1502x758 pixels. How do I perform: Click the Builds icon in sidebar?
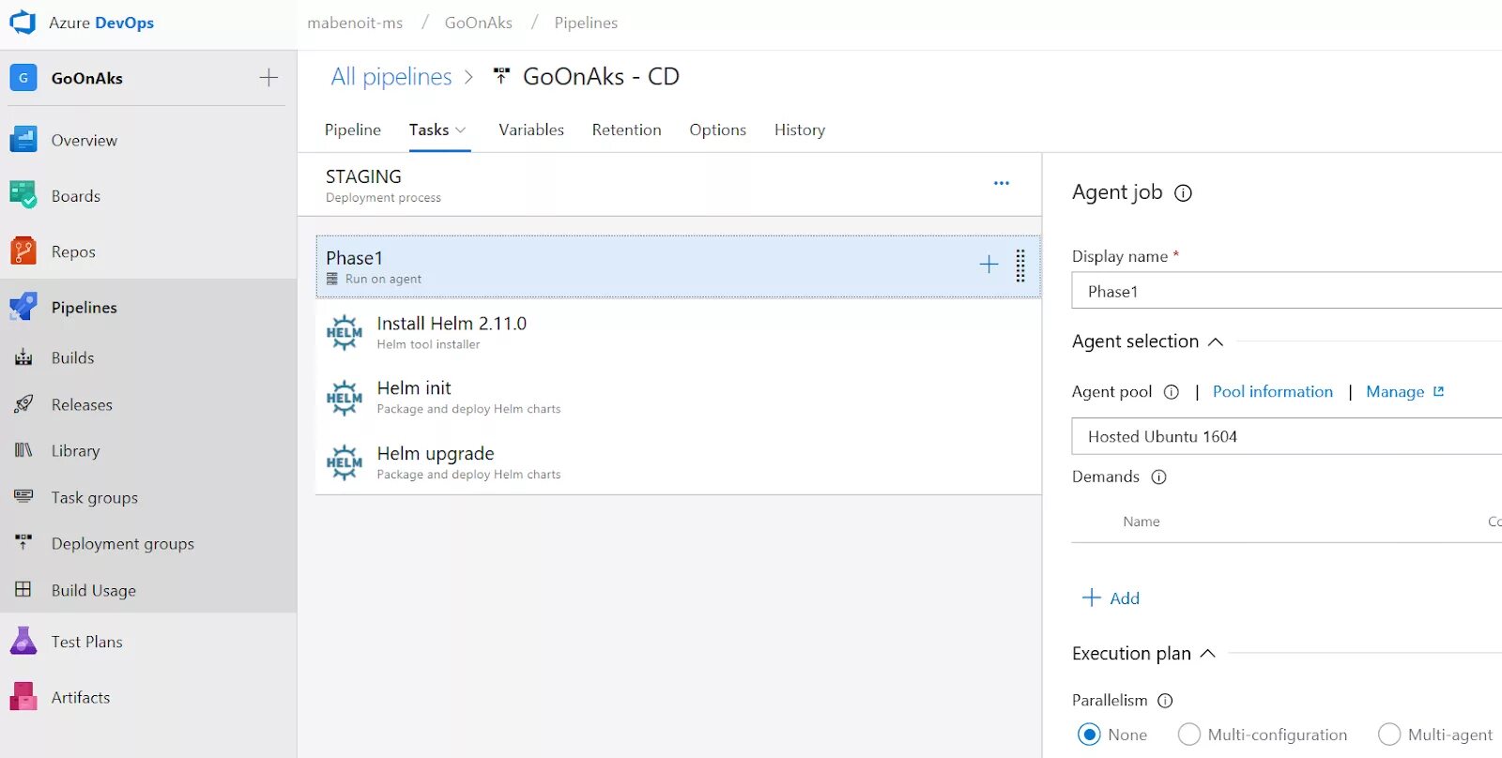(23, 357)
